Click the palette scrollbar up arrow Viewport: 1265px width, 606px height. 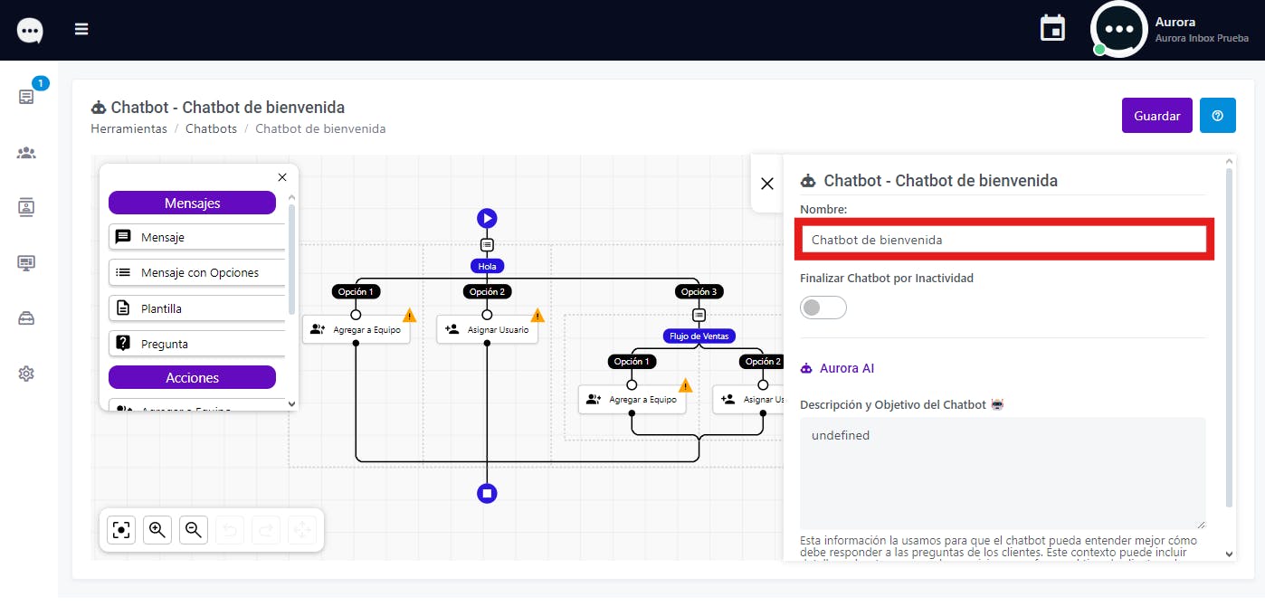(x=291, y=196)
